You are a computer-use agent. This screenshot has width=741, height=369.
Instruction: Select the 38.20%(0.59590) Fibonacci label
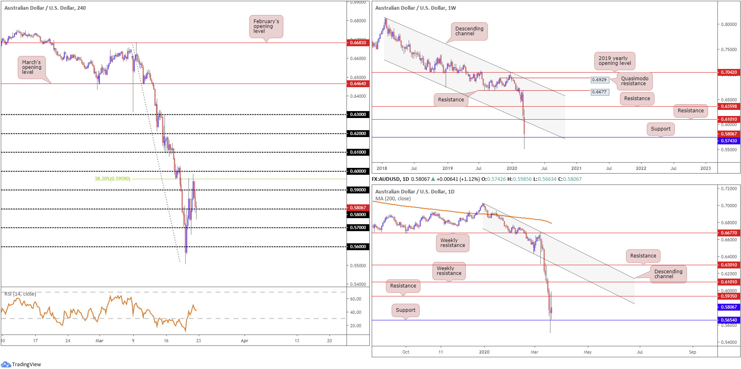tap(113, 179)
